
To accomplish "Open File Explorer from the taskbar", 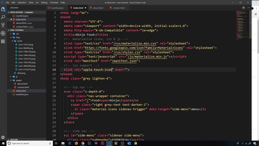I will 63,143.
